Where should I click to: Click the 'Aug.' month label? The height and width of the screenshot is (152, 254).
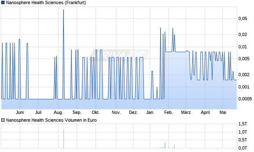click(58, 112)
